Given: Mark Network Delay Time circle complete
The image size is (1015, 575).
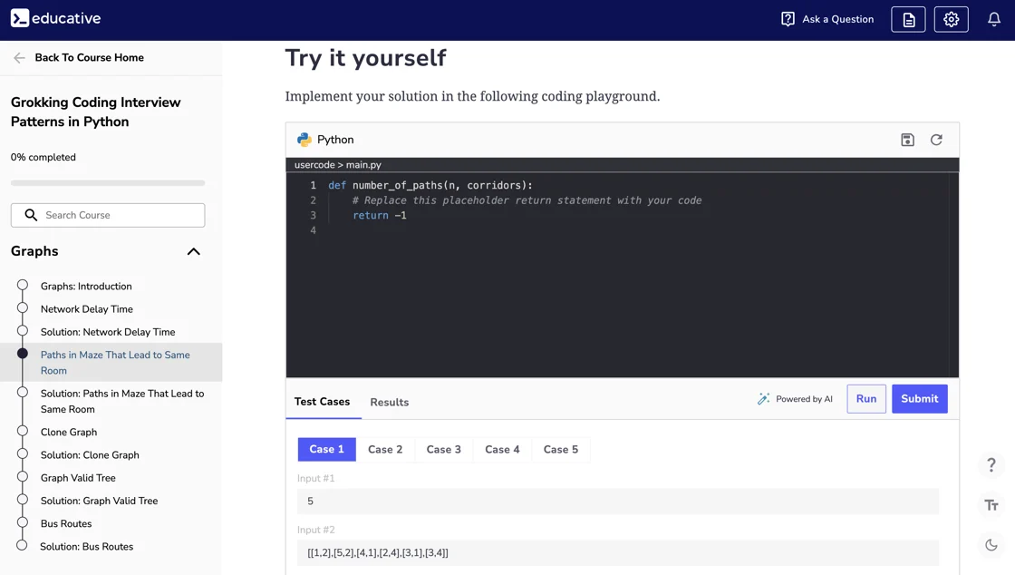Looking at the screenshot, I should [23, 307].
